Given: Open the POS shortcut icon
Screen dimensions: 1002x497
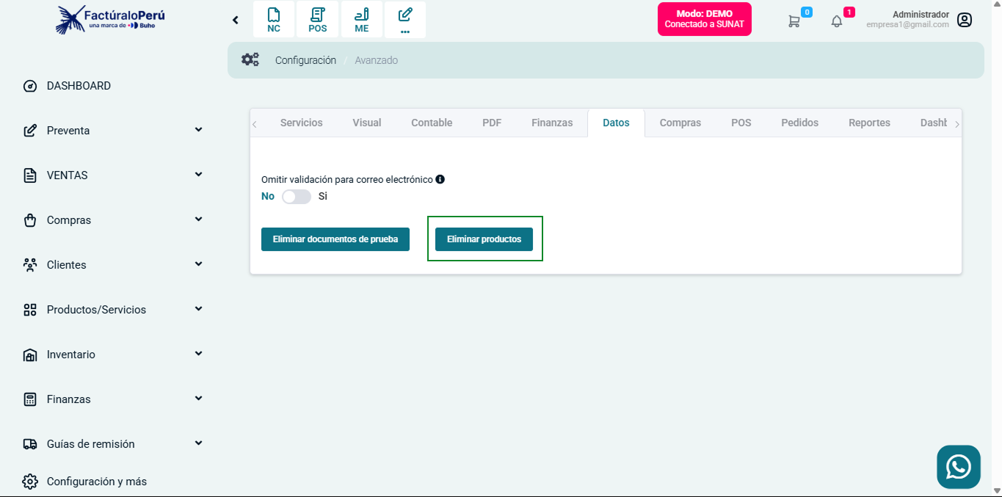Looking at the screenshot, I should tap(318, 20).
